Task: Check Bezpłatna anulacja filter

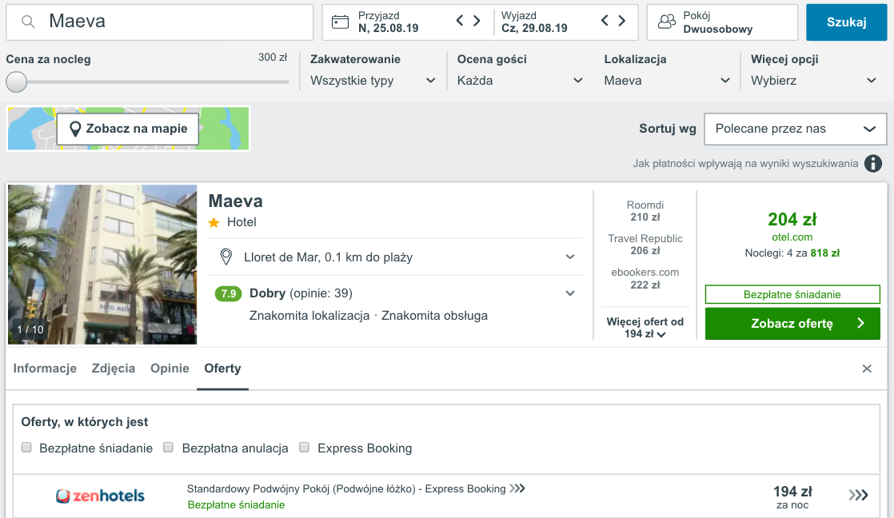Action: click(x=168, y=448)
